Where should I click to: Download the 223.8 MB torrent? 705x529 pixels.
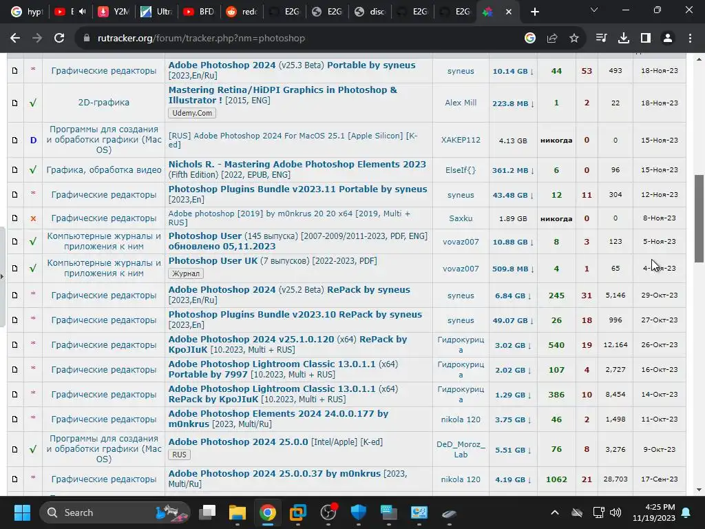point(513,103)
